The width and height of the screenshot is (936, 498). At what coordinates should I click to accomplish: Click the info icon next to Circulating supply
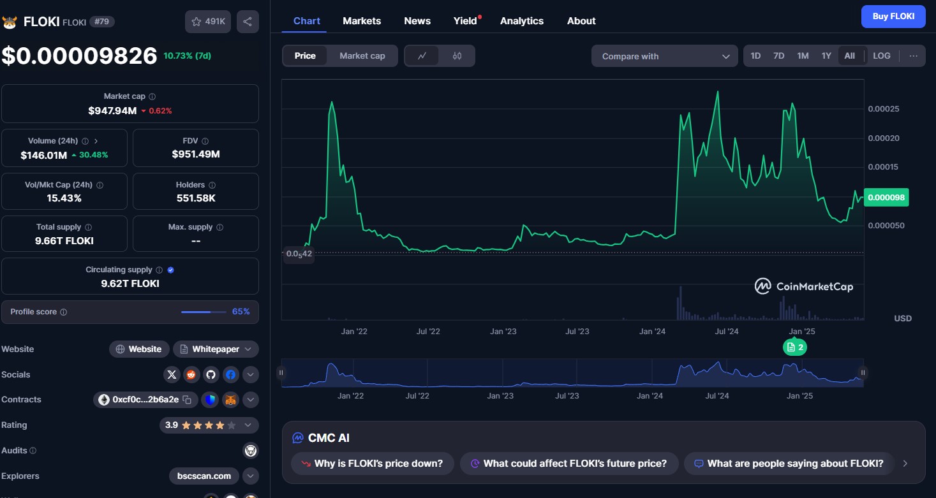pyautogui.click(x=159, y=270)
